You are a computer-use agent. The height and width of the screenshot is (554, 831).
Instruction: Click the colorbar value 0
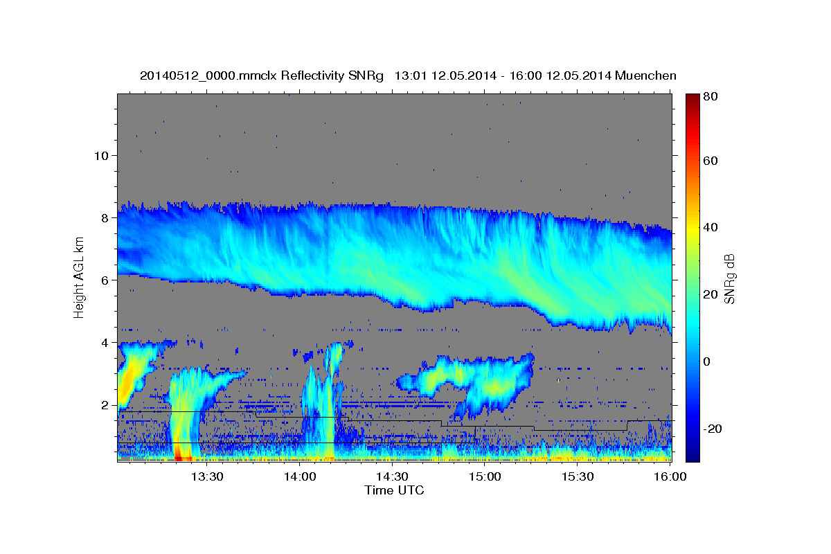coord(706,361)
